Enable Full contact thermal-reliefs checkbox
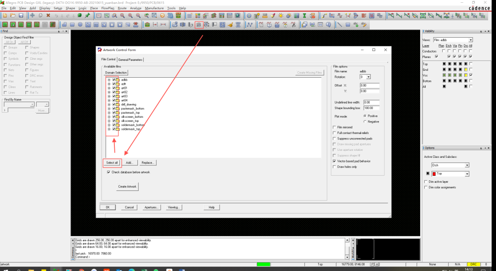 point(334,133)
